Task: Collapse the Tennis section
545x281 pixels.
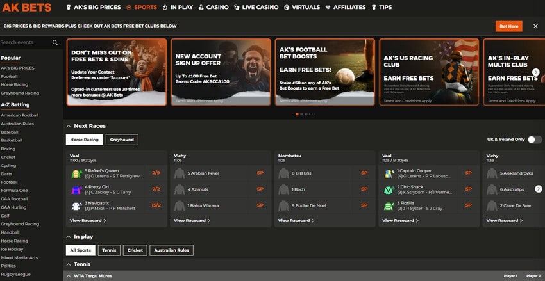Action: point(69,264)
